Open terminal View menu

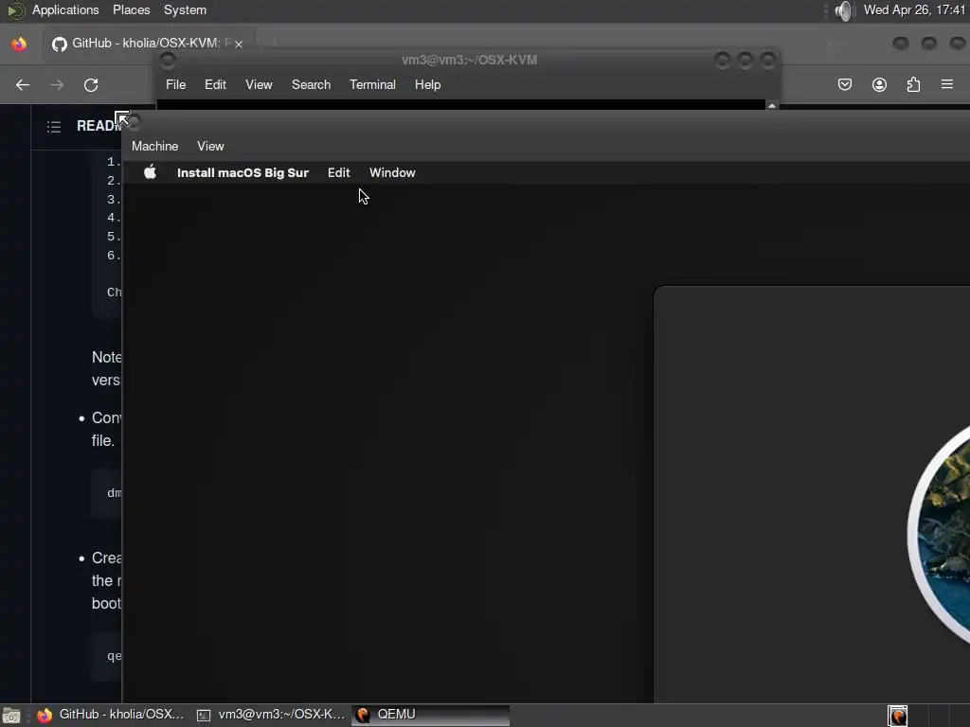[x=259, y=84]
